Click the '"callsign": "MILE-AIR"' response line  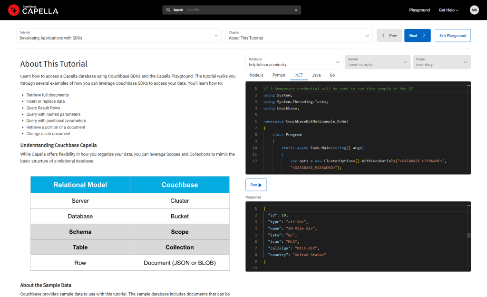293,248
